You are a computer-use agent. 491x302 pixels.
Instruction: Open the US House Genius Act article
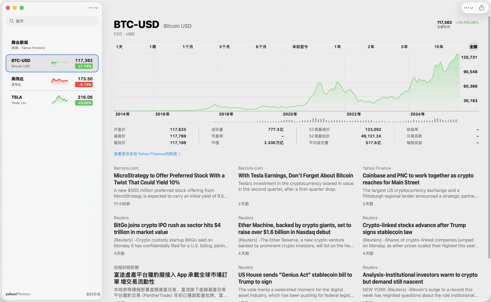296,283
